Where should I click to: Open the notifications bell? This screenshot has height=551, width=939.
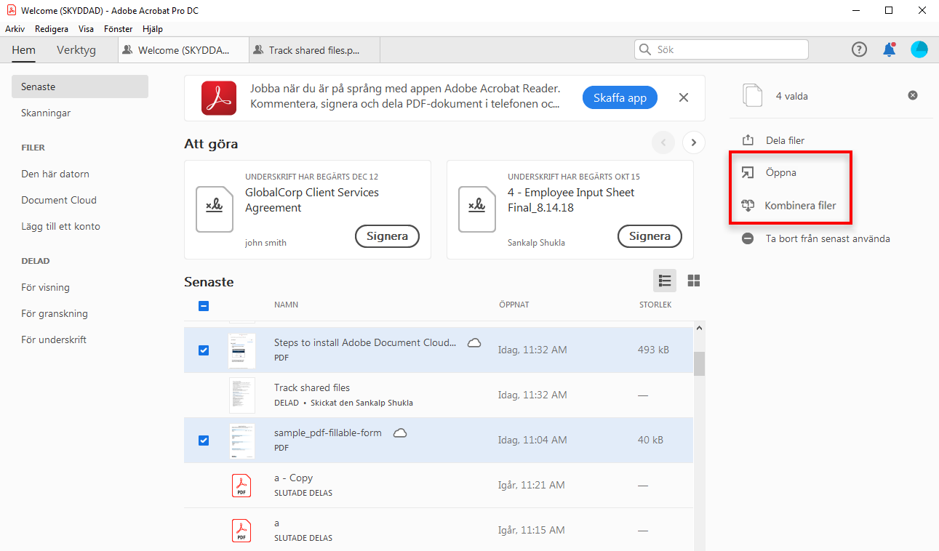(889, 49)
